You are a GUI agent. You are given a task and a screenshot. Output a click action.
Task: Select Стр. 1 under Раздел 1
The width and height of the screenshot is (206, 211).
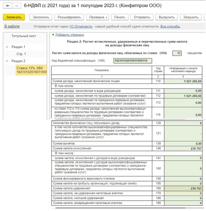coord(21,54)
